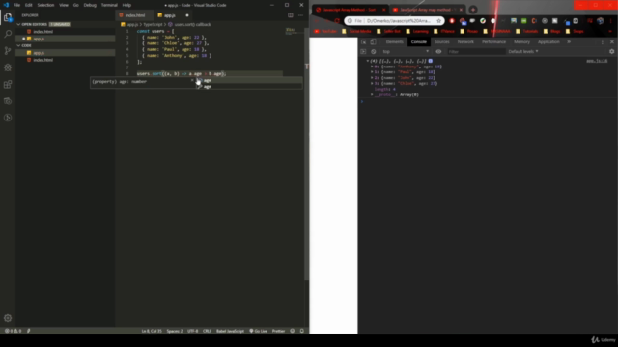This screenshot has height=347, width=618.
Task: Click the feedback smiley in status bar
Action: [x=292, y=331]
